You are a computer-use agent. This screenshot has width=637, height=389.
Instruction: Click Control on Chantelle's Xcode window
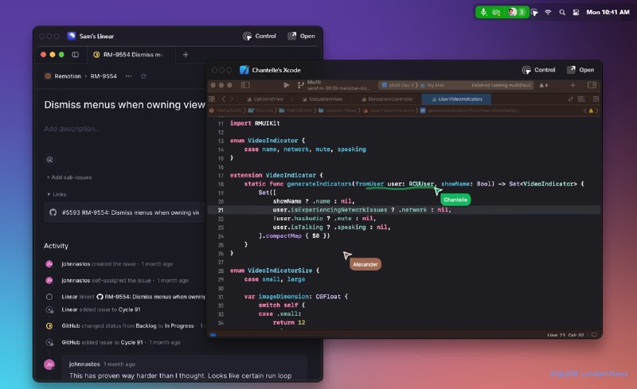[539, 70]
